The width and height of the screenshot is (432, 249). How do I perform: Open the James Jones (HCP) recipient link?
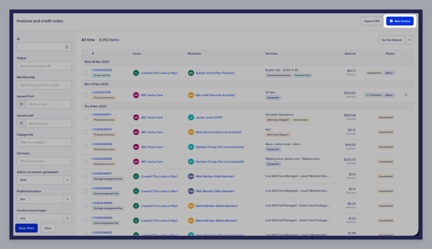[x=209, y=117]
